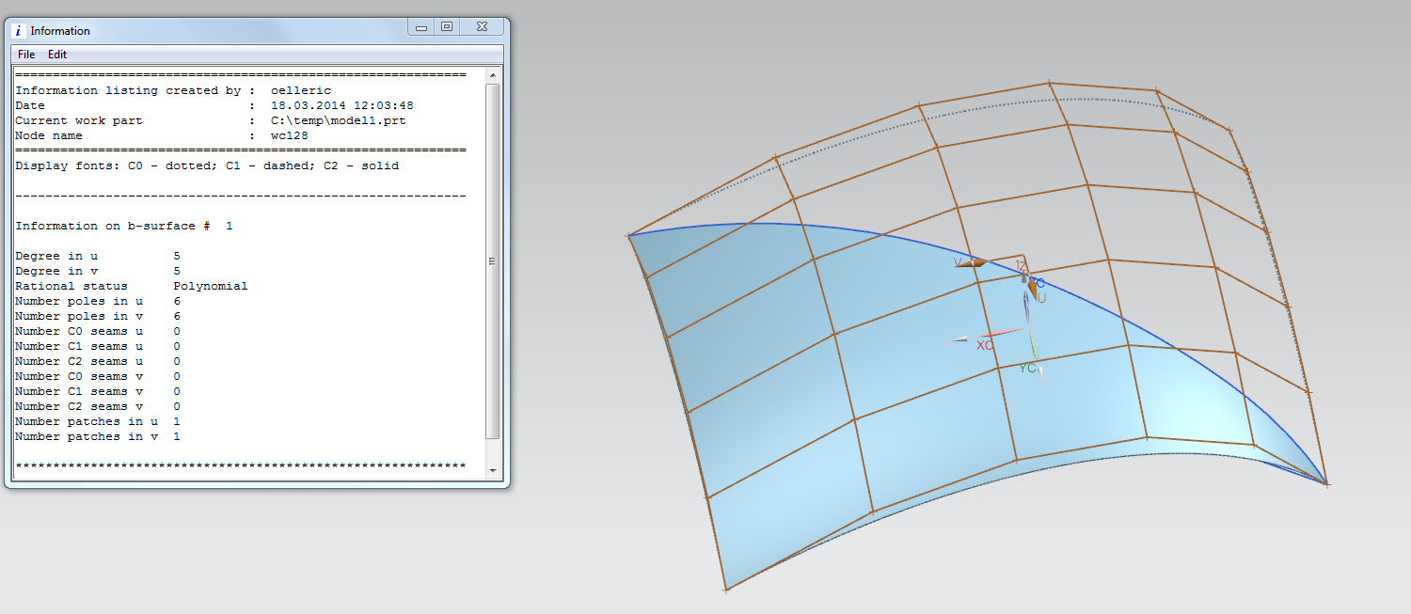The height and width of the screenshot is (614, 1411).
Task: Click the 'Number C1 seams v' line
Action: (x=98, y=391)
